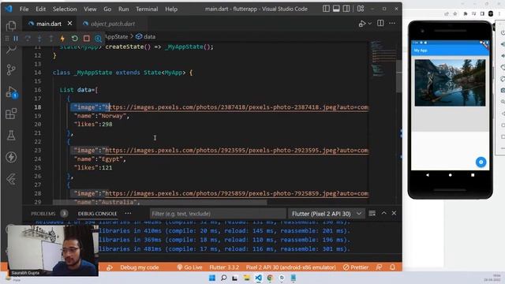Screen dimensions: 505x284
Task: Open Widget Inspector from debug toolbar
Action: coord(98,39)
